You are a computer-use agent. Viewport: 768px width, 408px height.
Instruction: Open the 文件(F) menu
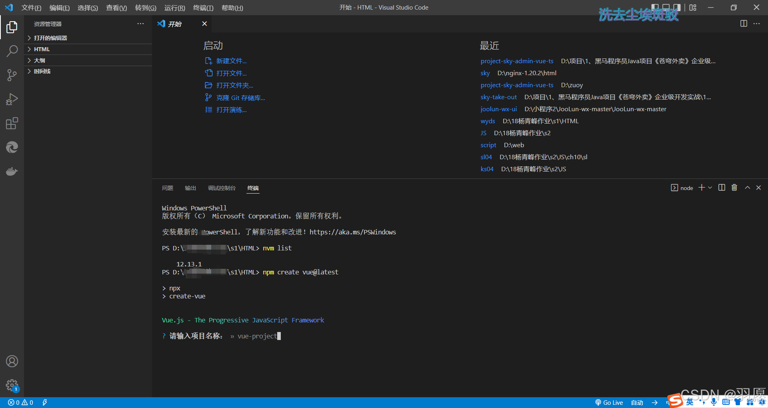[31, 8]
